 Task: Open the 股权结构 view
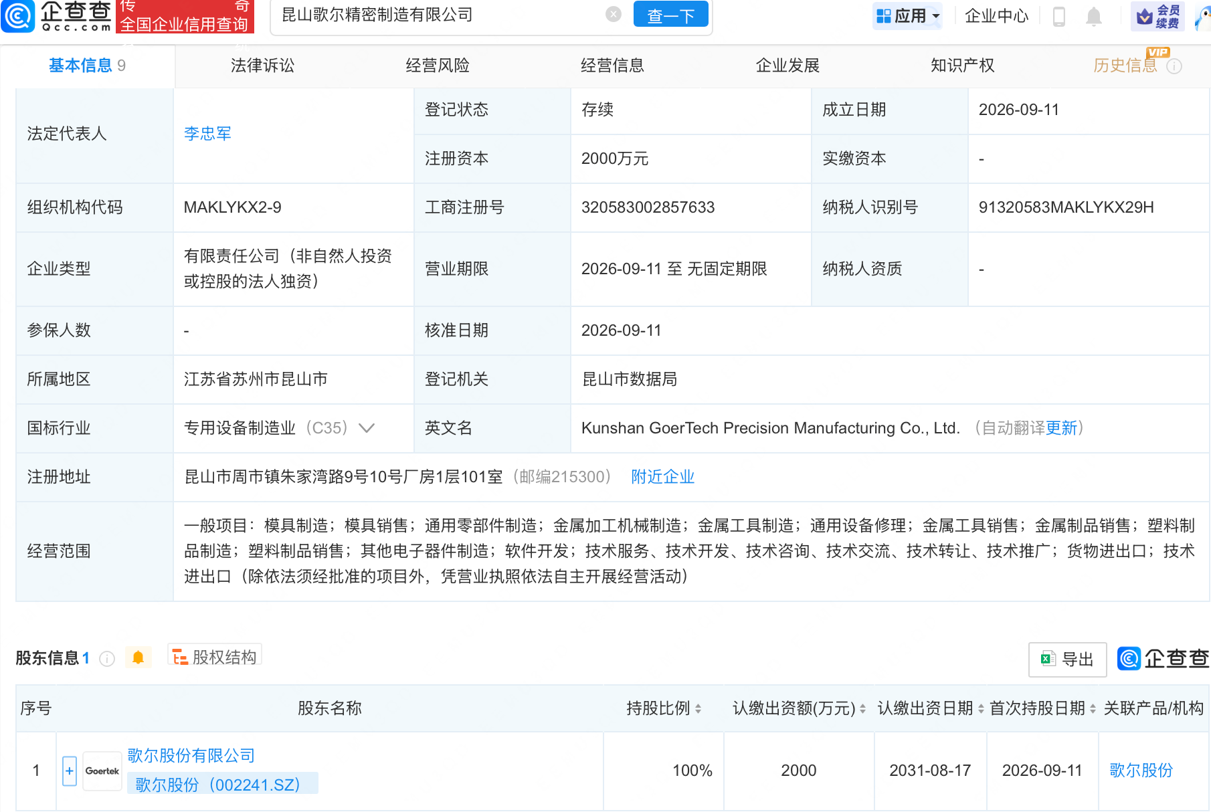tap(214, 657)
